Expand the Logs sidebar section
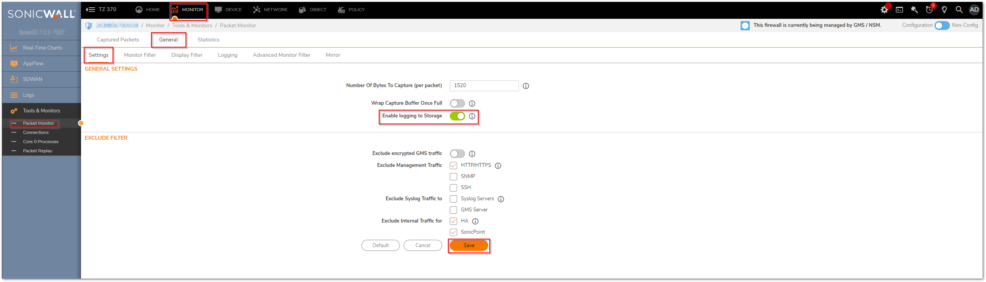The image size is (986, 282). (28, 95)
